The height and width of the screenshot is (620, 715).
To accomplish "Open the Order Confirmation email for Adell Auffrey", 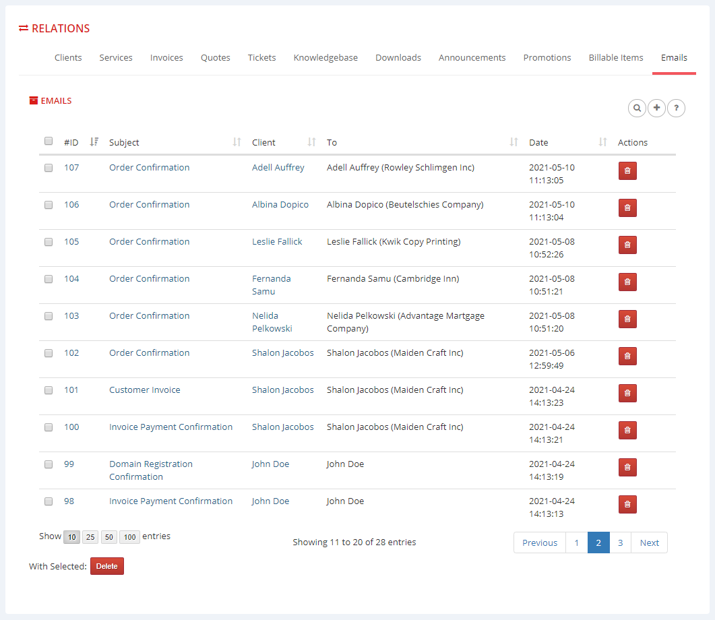I will click(x=149, y=167).
